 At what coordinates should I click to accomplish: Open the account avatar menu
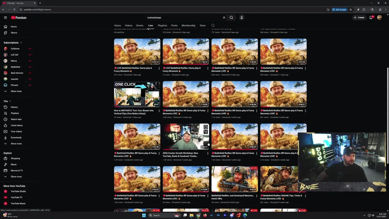380,18
